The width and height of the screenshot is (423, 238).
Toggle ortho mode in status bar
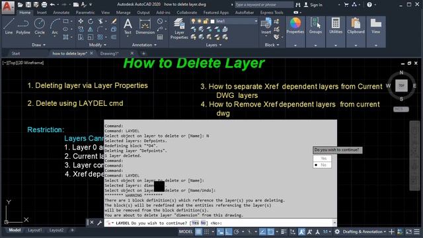point(229,231)
